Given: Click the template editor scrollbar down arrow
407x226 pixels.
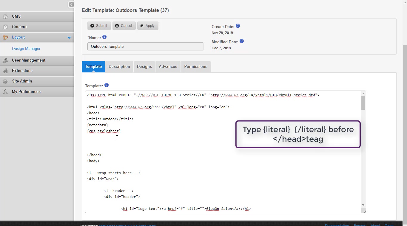Looking at the screenshot, I should click(363, 205).
